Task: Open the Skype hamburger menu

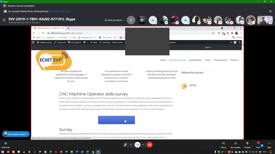Action: coord(4,20)
